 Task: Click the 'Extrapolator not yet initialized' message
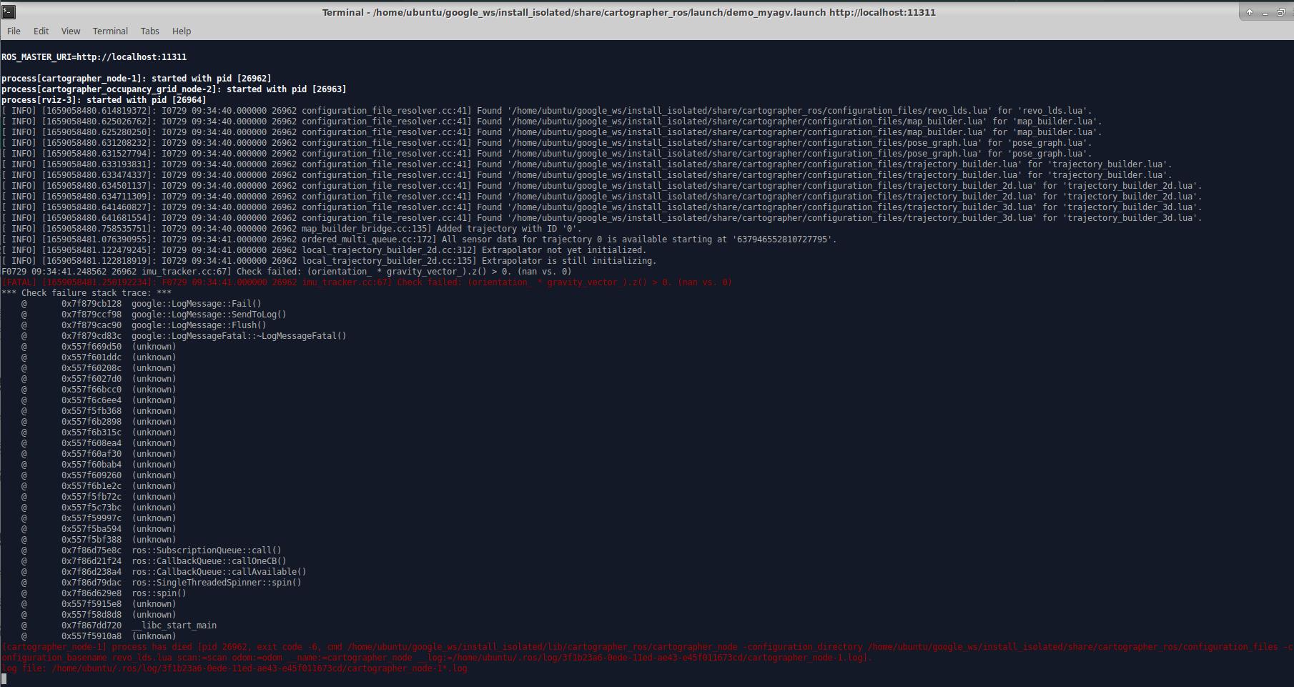click(x=563, y=250)
